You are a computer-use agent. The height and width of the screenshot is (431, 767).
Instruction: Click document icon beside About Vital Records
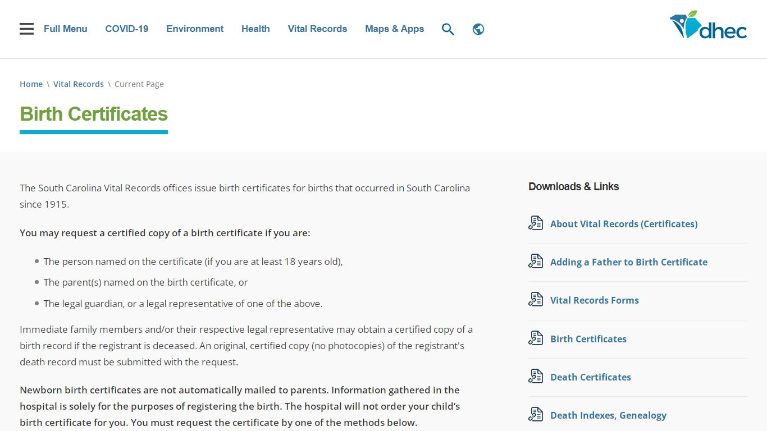536,223
